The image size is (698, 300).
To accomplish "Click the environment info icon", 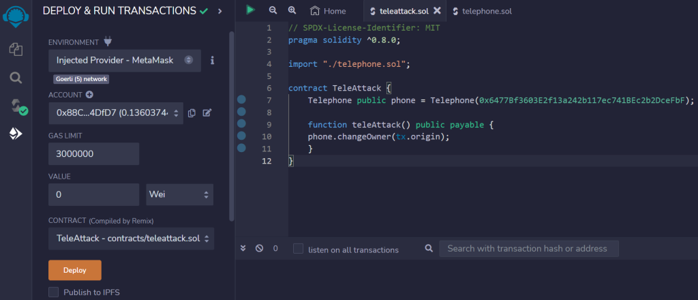I will (x=213, y=60).
